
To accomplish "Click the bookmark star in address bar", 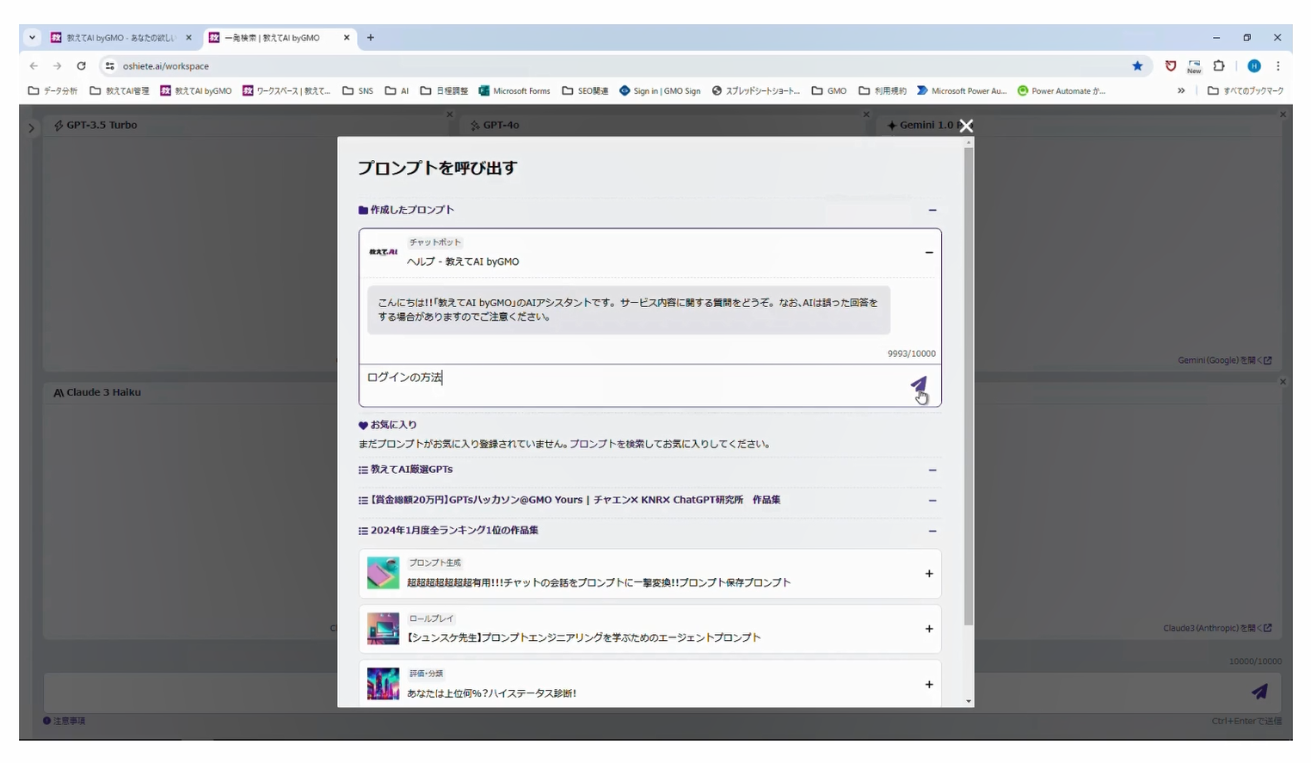I will coord(1137,66).
